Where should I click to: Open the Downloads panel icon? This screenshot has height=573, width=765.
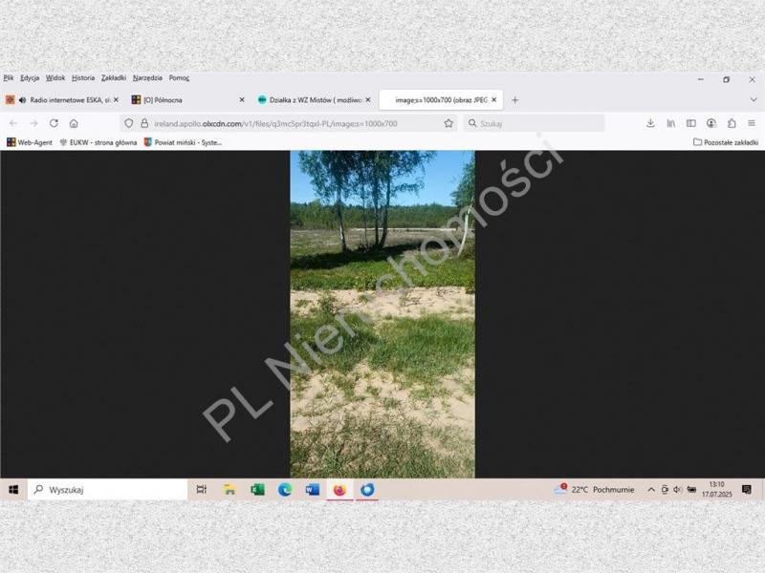coord(650,123)
